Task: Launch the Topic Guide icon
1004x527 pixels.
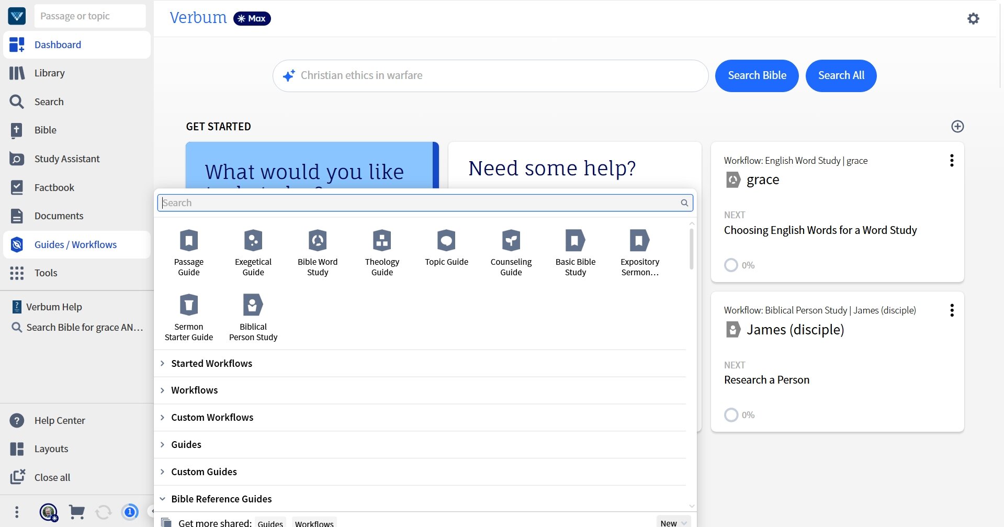Action: [x=446, y=241]
